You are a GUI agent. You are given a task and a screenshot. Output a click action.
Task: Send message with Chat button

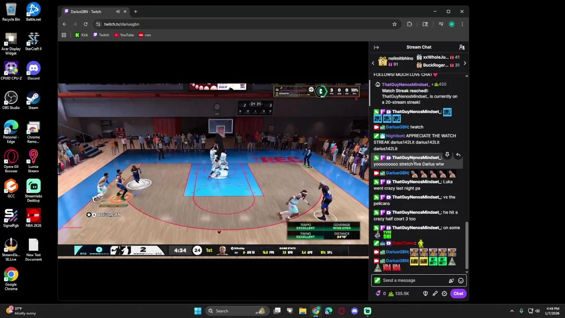pos(458,293)
